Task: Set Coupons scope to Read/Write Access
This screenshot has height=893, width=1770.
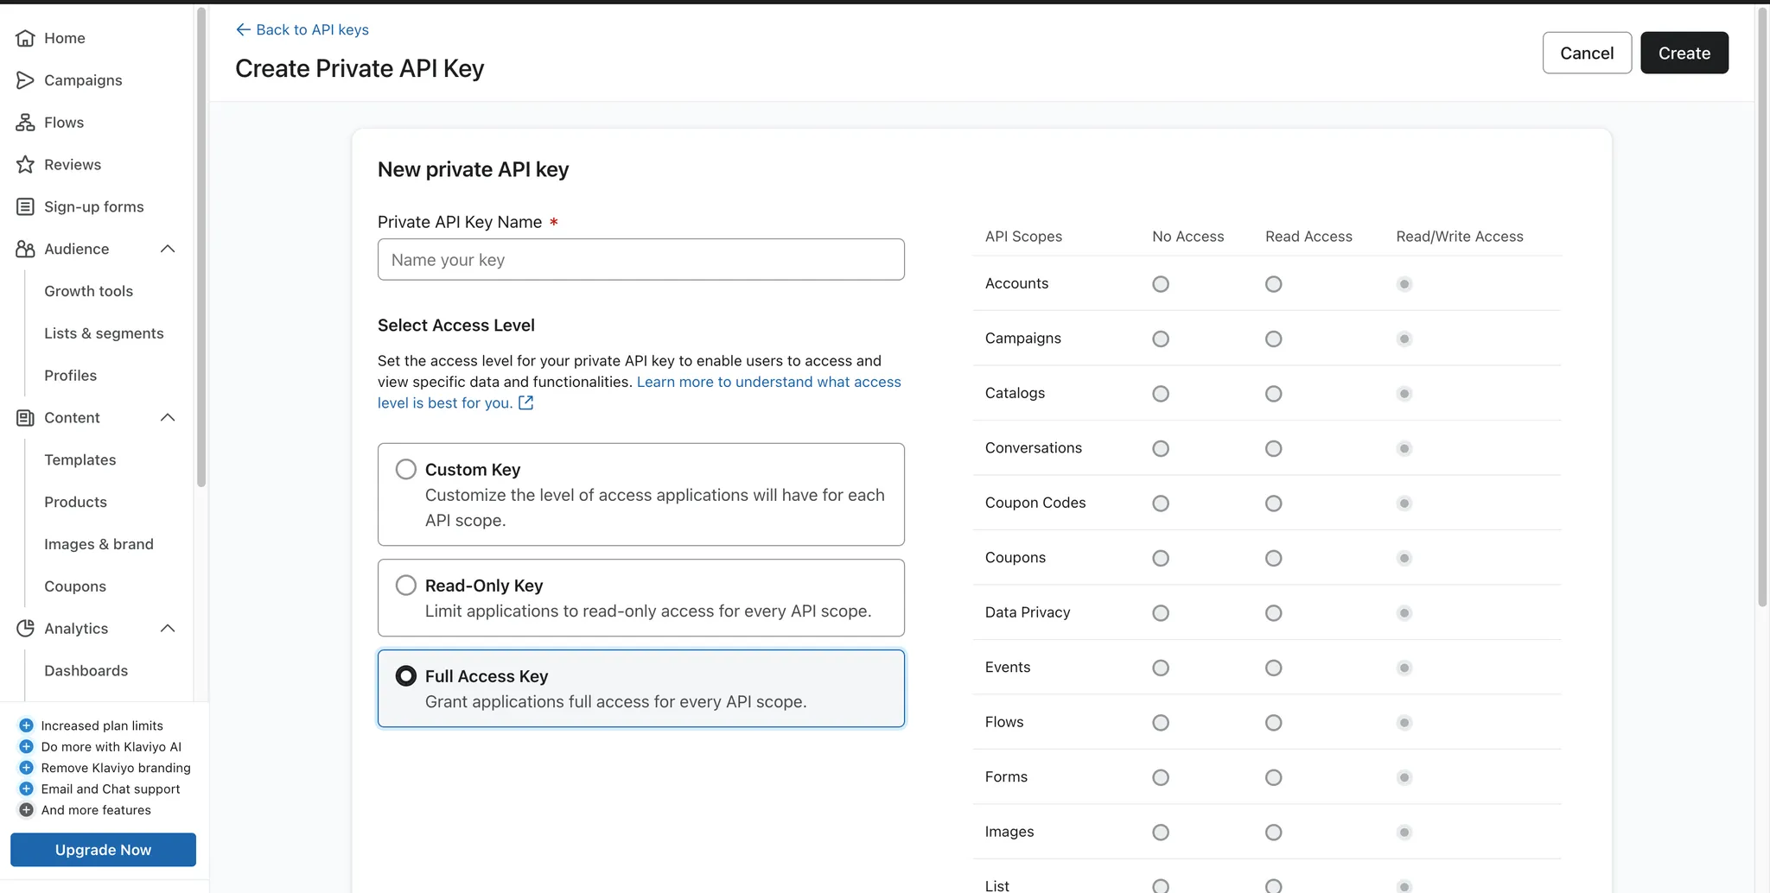Action: [x=1404, y=558]
